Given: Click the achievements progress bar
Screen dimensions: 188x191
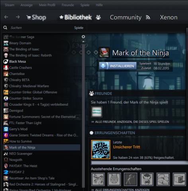Looking at the screenshot, I should (x=139, y=163).
